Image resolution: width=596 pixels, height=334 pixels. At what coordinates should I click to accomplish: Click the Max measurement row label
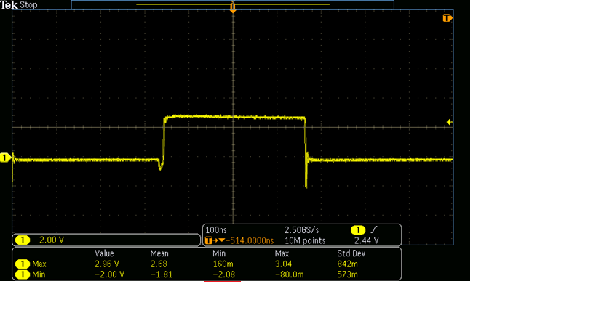tap(39, 264)
